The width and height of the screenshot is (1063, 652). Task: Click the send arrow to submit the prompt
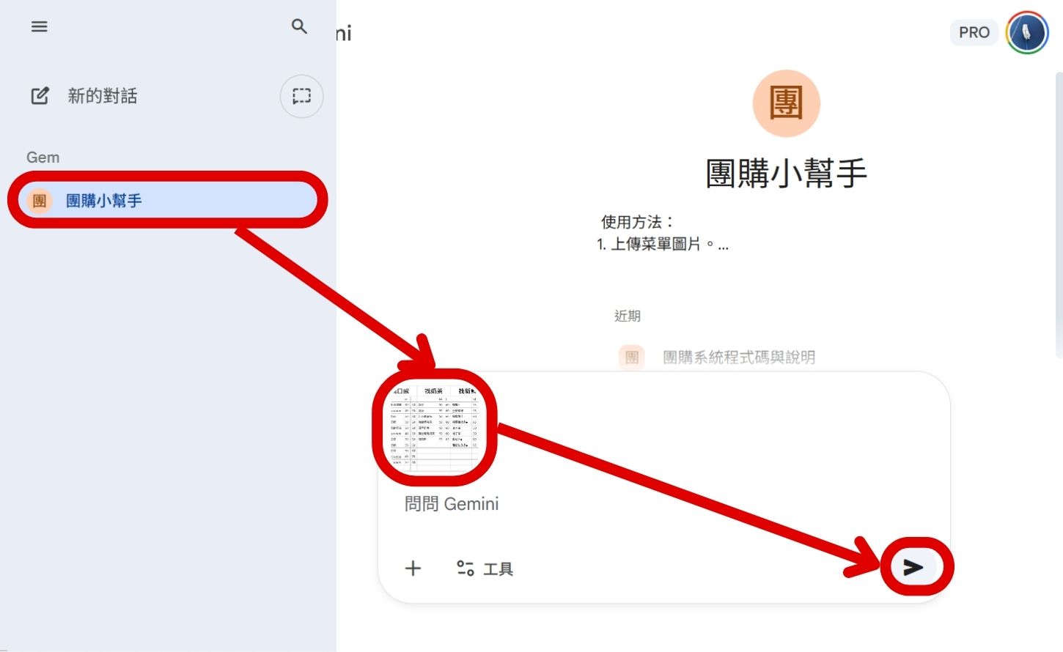913,566
